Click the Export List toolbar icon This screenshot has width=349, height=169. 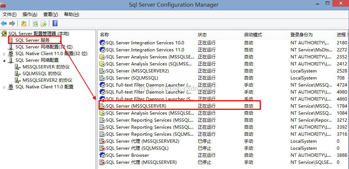tap(43, 23)
